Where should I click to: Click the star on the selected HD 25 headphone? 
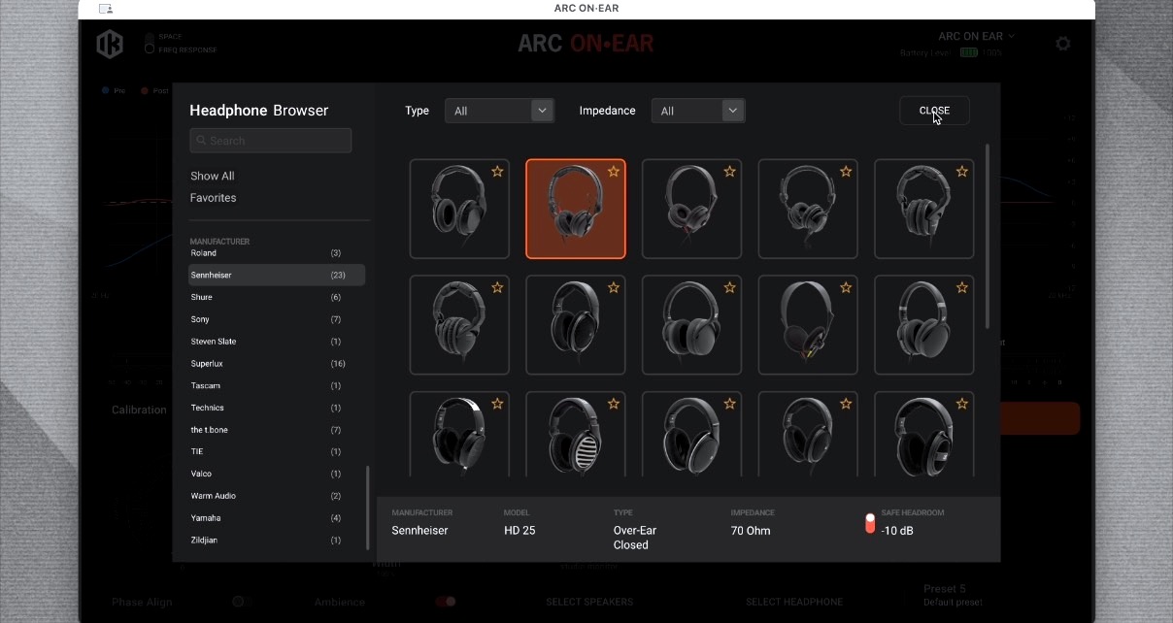613,172
